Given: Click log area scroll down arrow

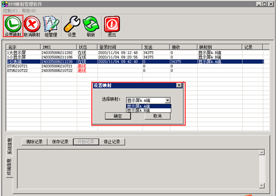Looking at the screenshot, I should [x=262, y=186].
